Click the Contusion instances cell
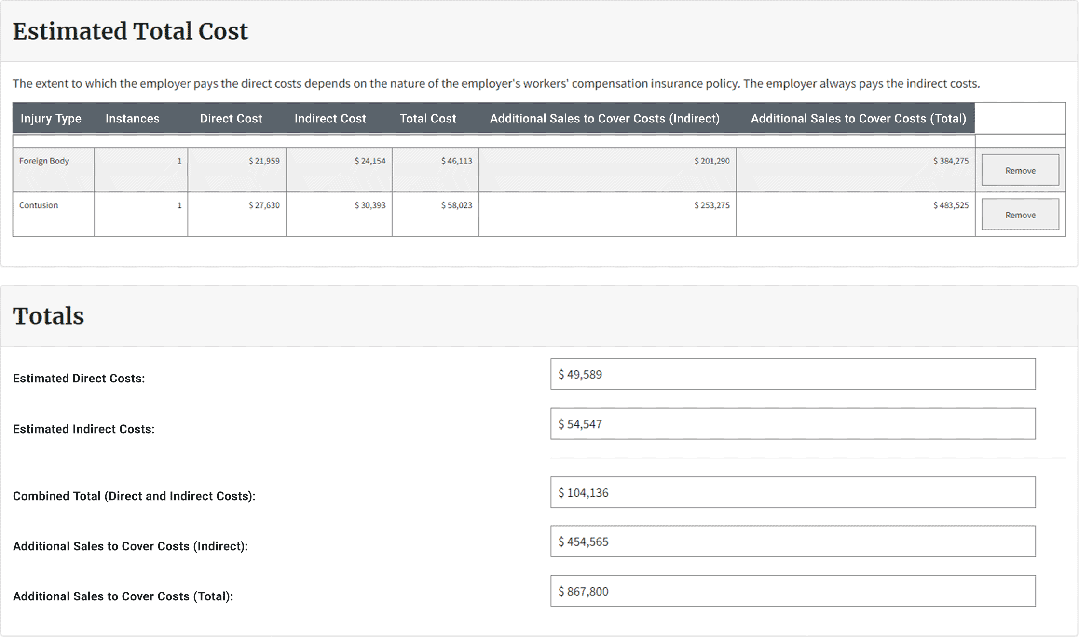This screenshot has height=637, width=1079. point(141,214)
